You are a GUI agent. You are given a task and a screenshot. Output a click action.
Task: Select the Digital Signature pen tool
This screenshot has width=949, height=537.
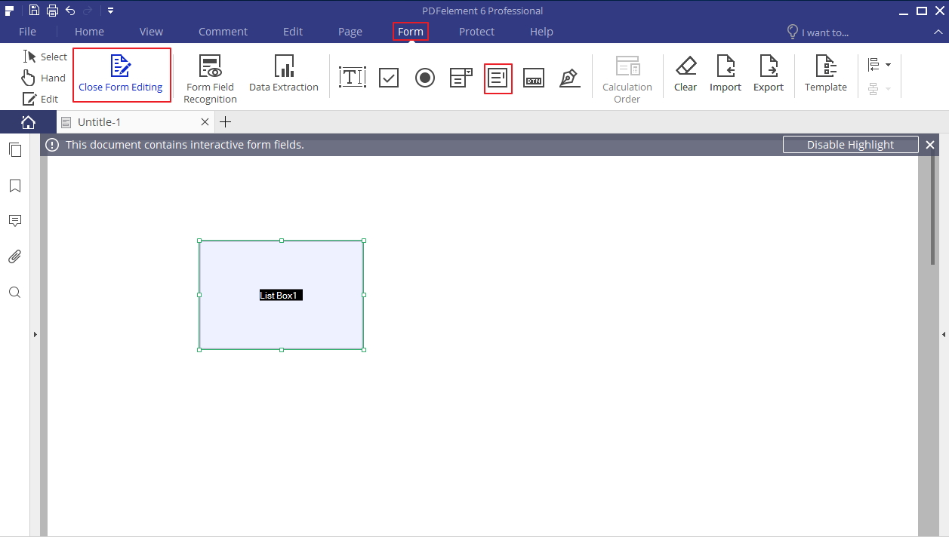coord(570,77)
